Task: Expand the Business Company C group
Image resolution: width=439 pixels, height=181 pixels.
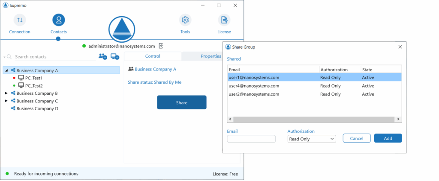Action: [6, 101]
